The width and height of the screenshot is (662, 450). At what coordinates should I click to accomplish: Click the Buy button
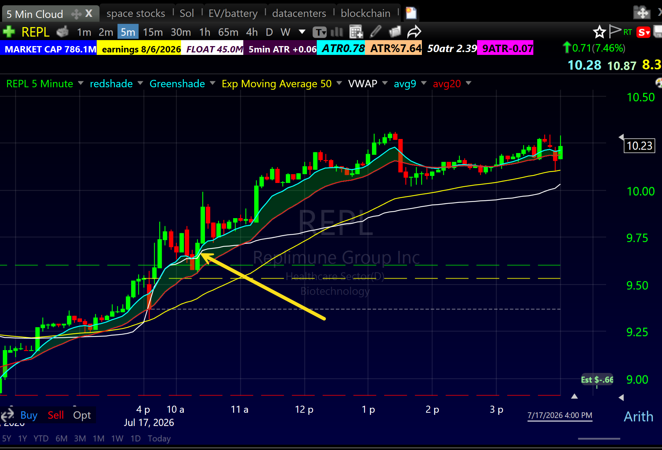pyautogui.click(x=29, y=416)
